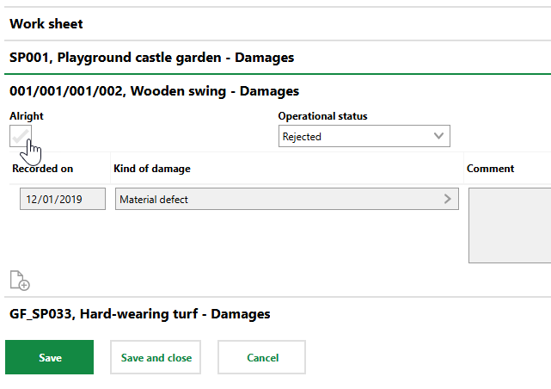Click the Comment column header
551x389 pixels.
coord(490,169)
